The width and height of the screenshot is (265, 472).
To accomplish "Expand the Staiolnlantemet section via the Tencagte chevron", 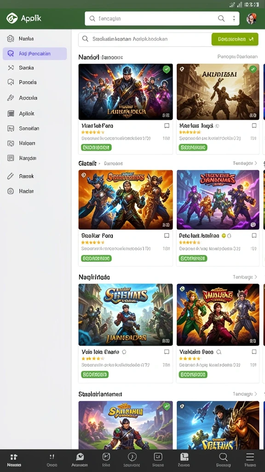I will [256, 394].
